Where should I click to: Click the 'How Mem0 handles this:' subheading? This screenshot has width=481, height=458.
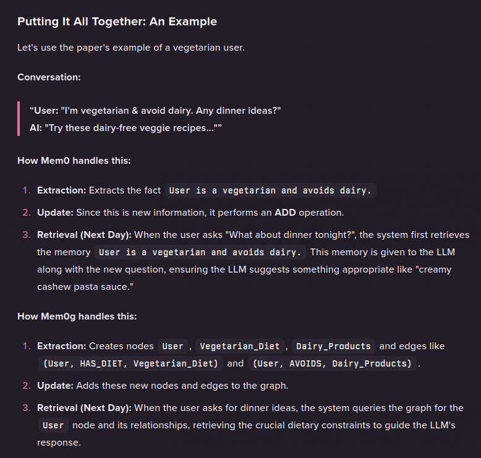pos(74,161)
